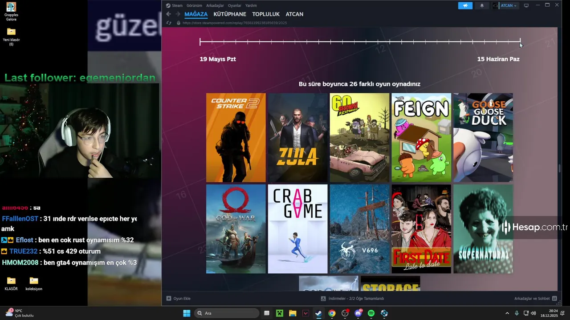Open the Windows notification center bell

tap(563, 313)
